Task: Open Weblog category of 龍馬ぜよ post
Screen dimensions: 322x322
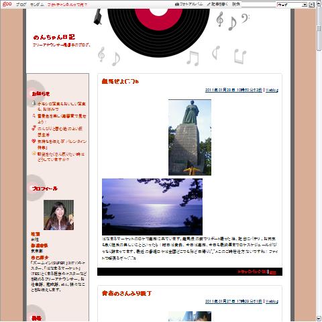Action: (272, 90)
